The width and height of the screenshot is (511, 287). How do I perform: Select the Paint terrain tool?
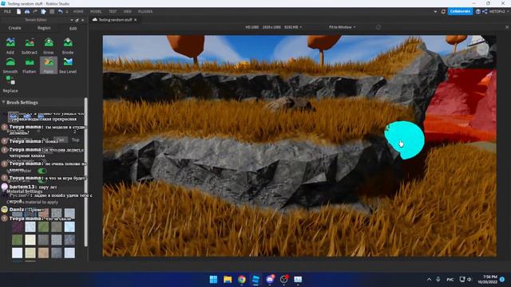49,65
